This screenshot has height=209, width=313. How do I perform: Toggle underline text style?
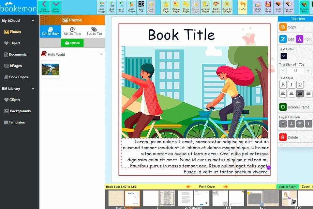(300, 85)
